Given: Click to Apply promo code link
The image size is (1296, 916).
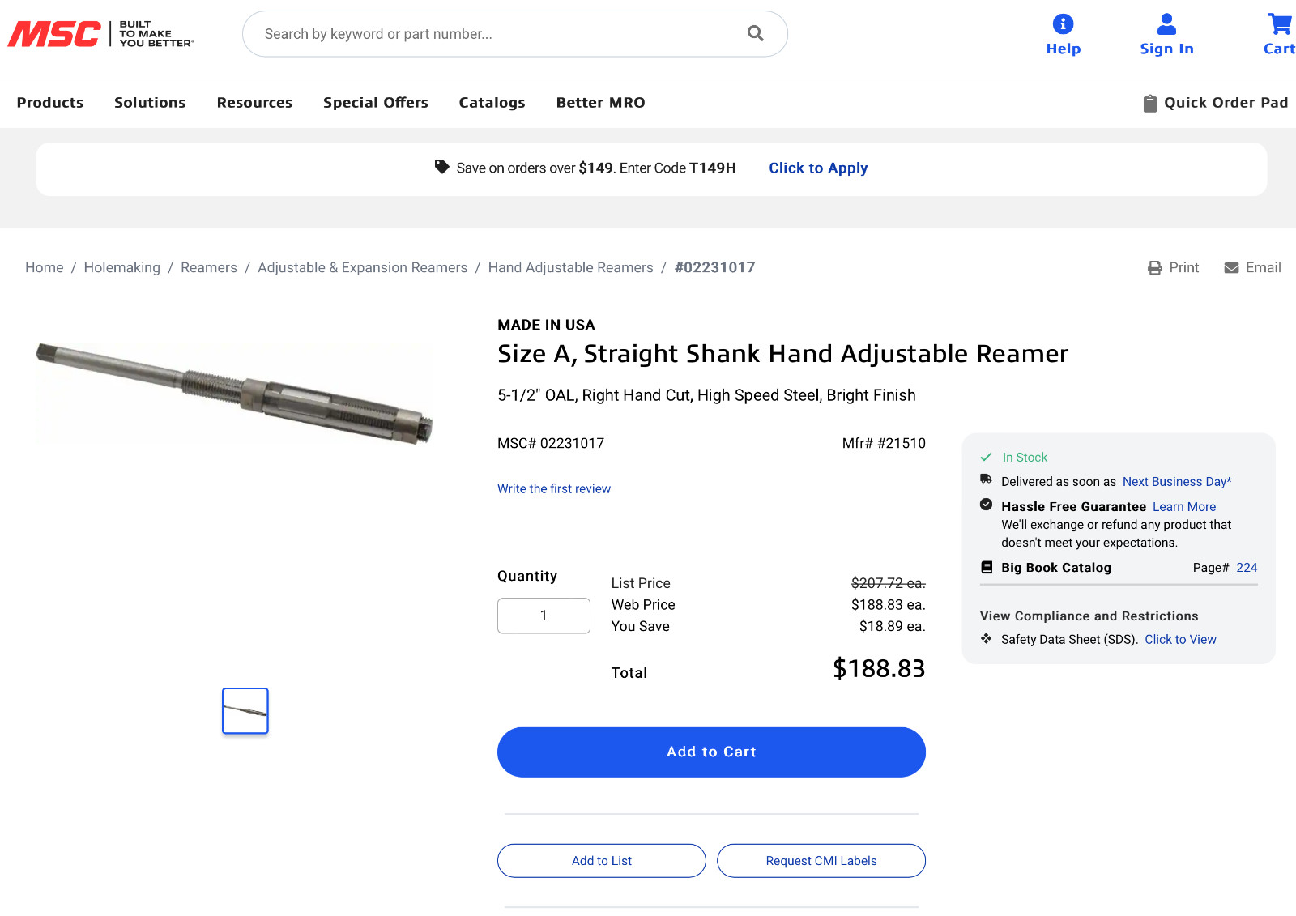Looking at the screenshot, I should 818,168.
